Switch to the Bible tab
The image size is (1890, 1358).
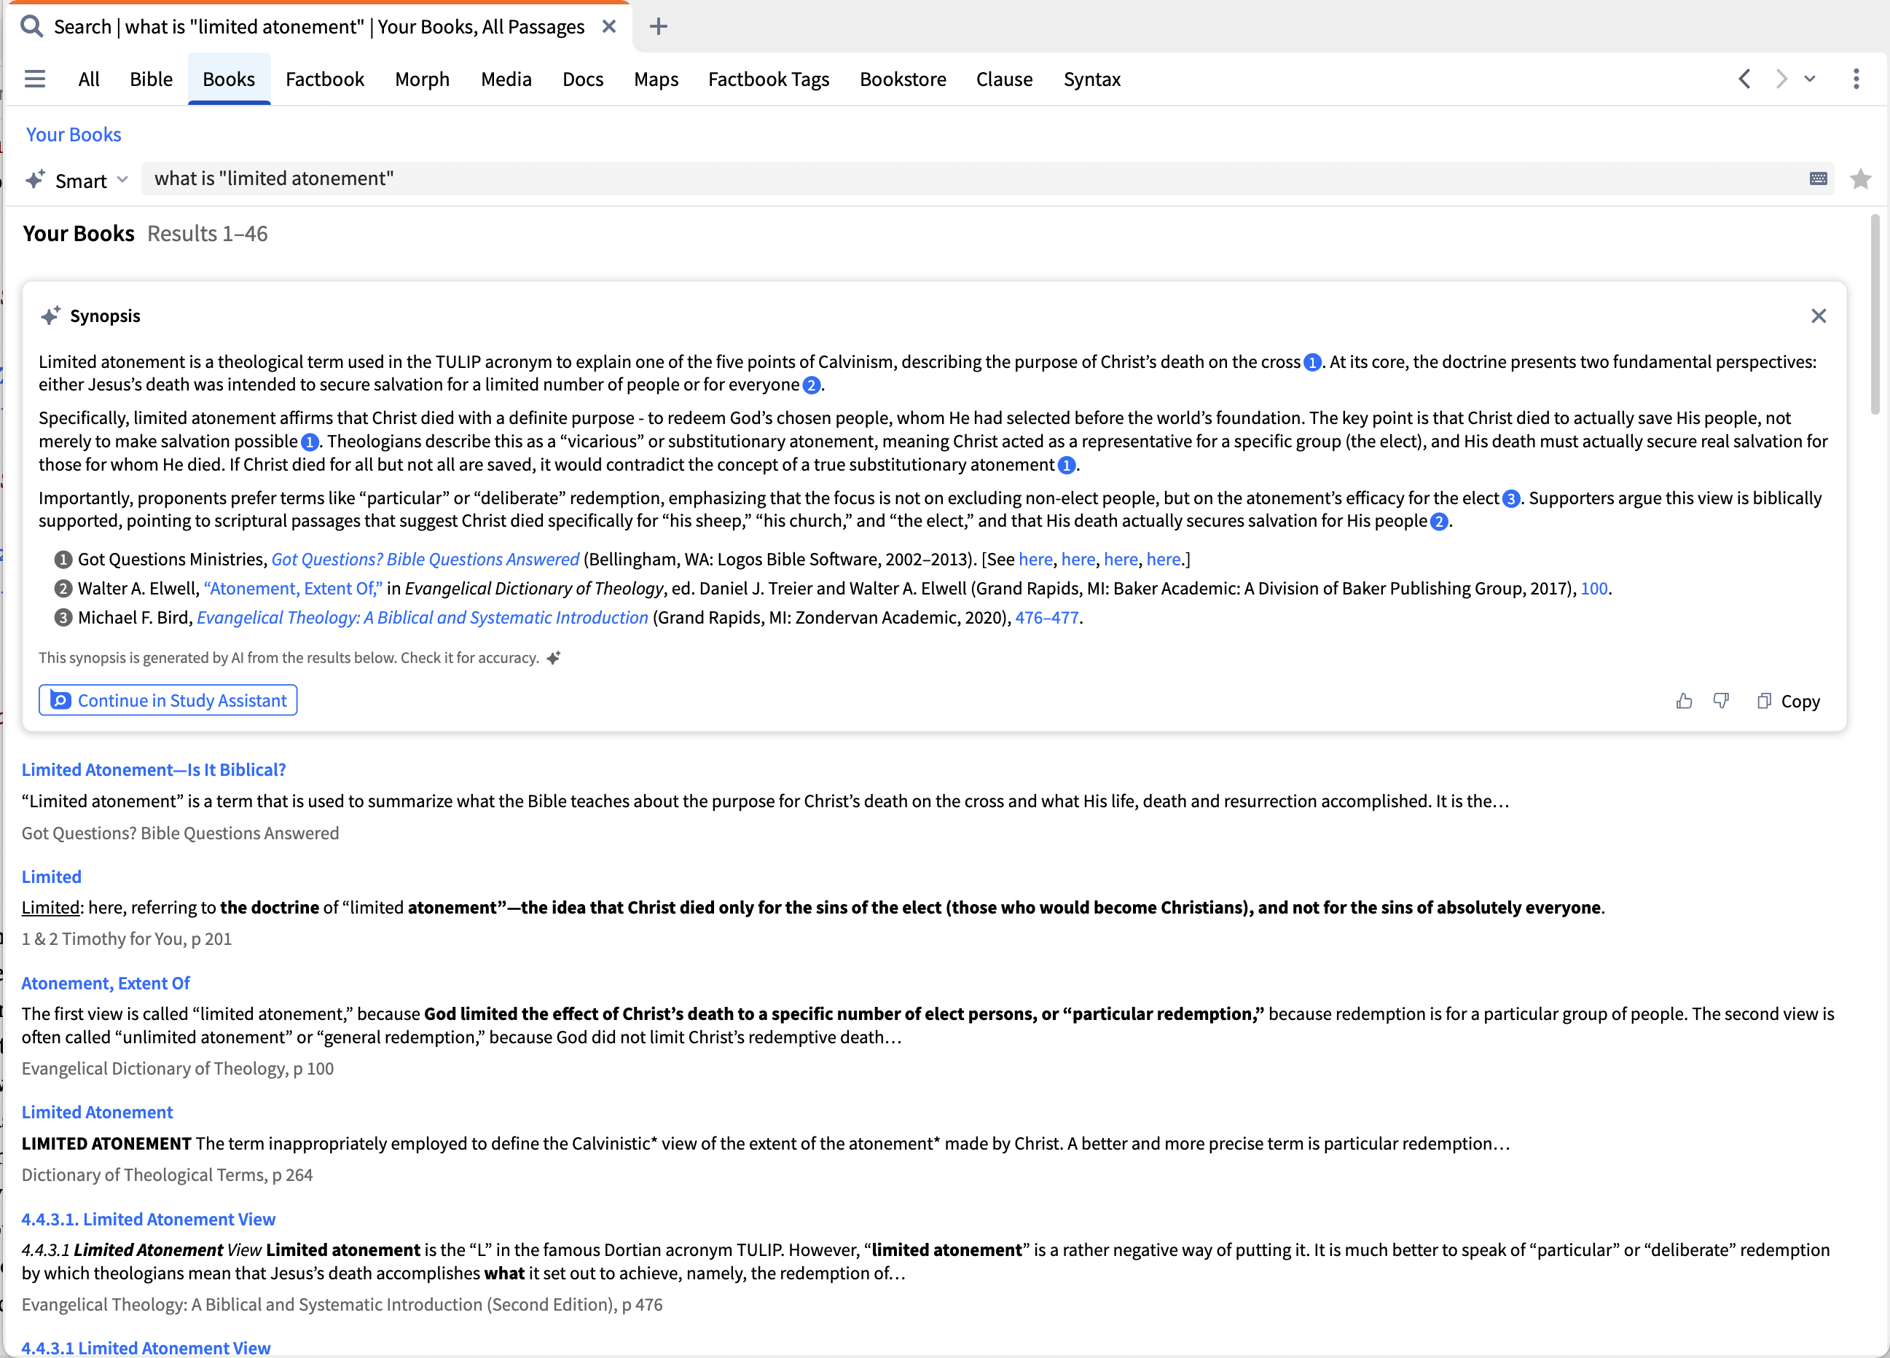pos(151,79)
